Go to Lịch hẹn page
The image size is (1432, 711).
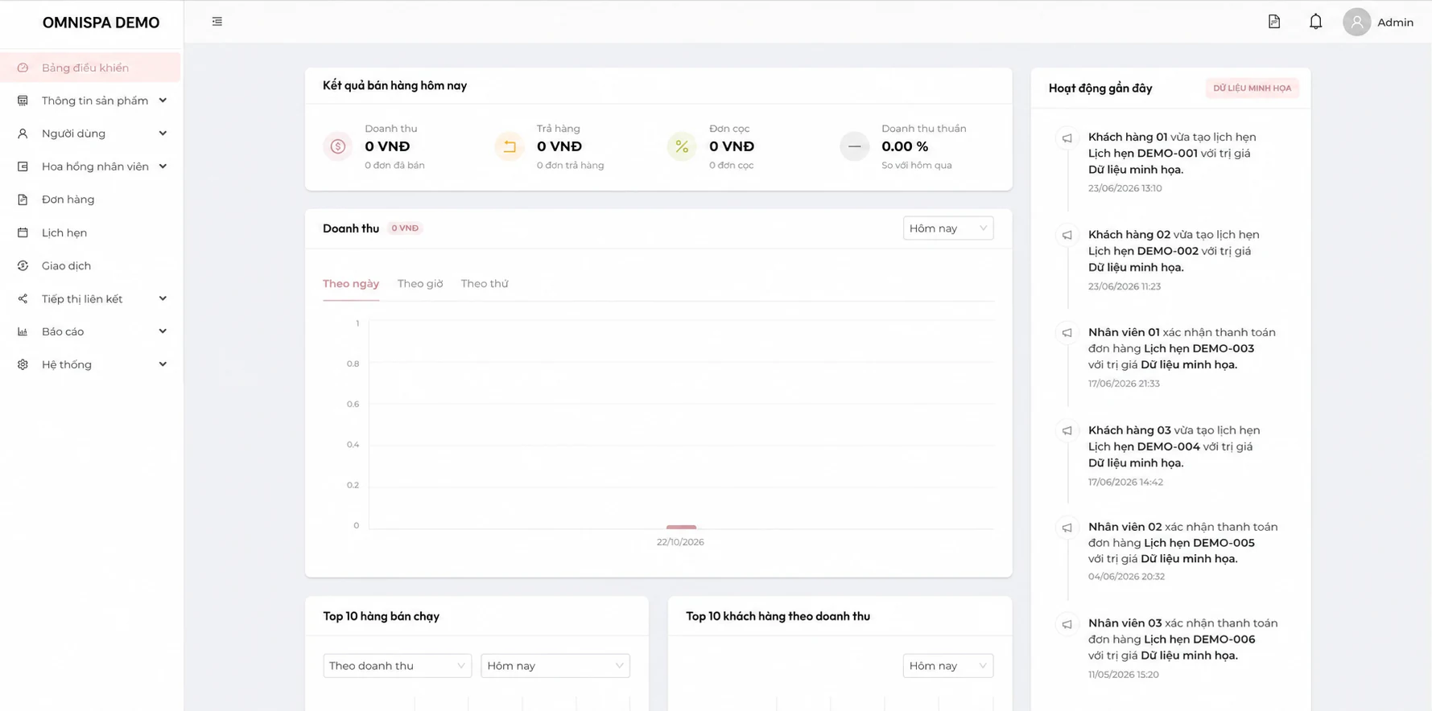tap(91, 232)
